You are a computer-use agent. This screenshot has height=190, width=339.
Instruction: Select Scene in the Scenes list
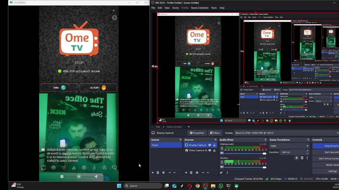[166, 145]
